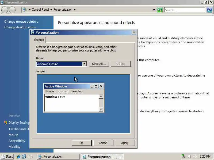Select Control Panel breadcrumb in address bar
The height and width of the screenshot is (160, 214).
click(x=40, y=10)
